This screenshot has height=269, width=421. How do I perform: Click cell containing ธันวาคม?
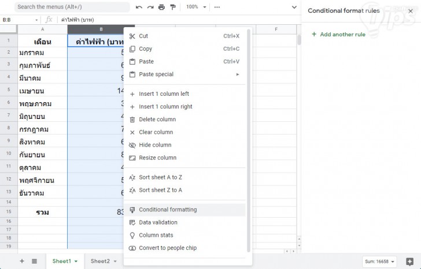(42, 192)
